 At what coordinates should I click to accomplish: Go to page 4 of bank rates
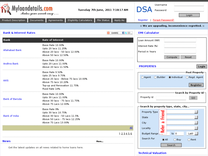[126, 134]
